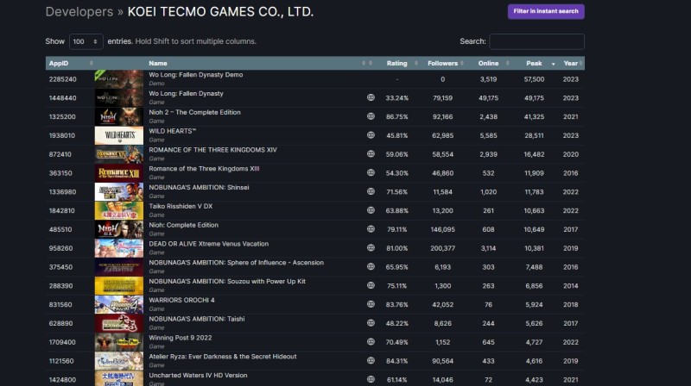Click the Romance XIII thumbnail image
The width and height of the screenshot is (691, 386).
[x=119, y=173]
